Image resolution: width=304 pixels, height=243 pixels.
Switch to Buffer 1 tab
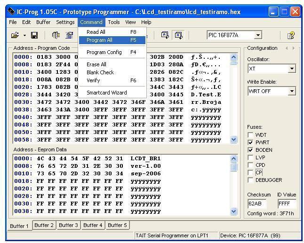tap(19, 226)
